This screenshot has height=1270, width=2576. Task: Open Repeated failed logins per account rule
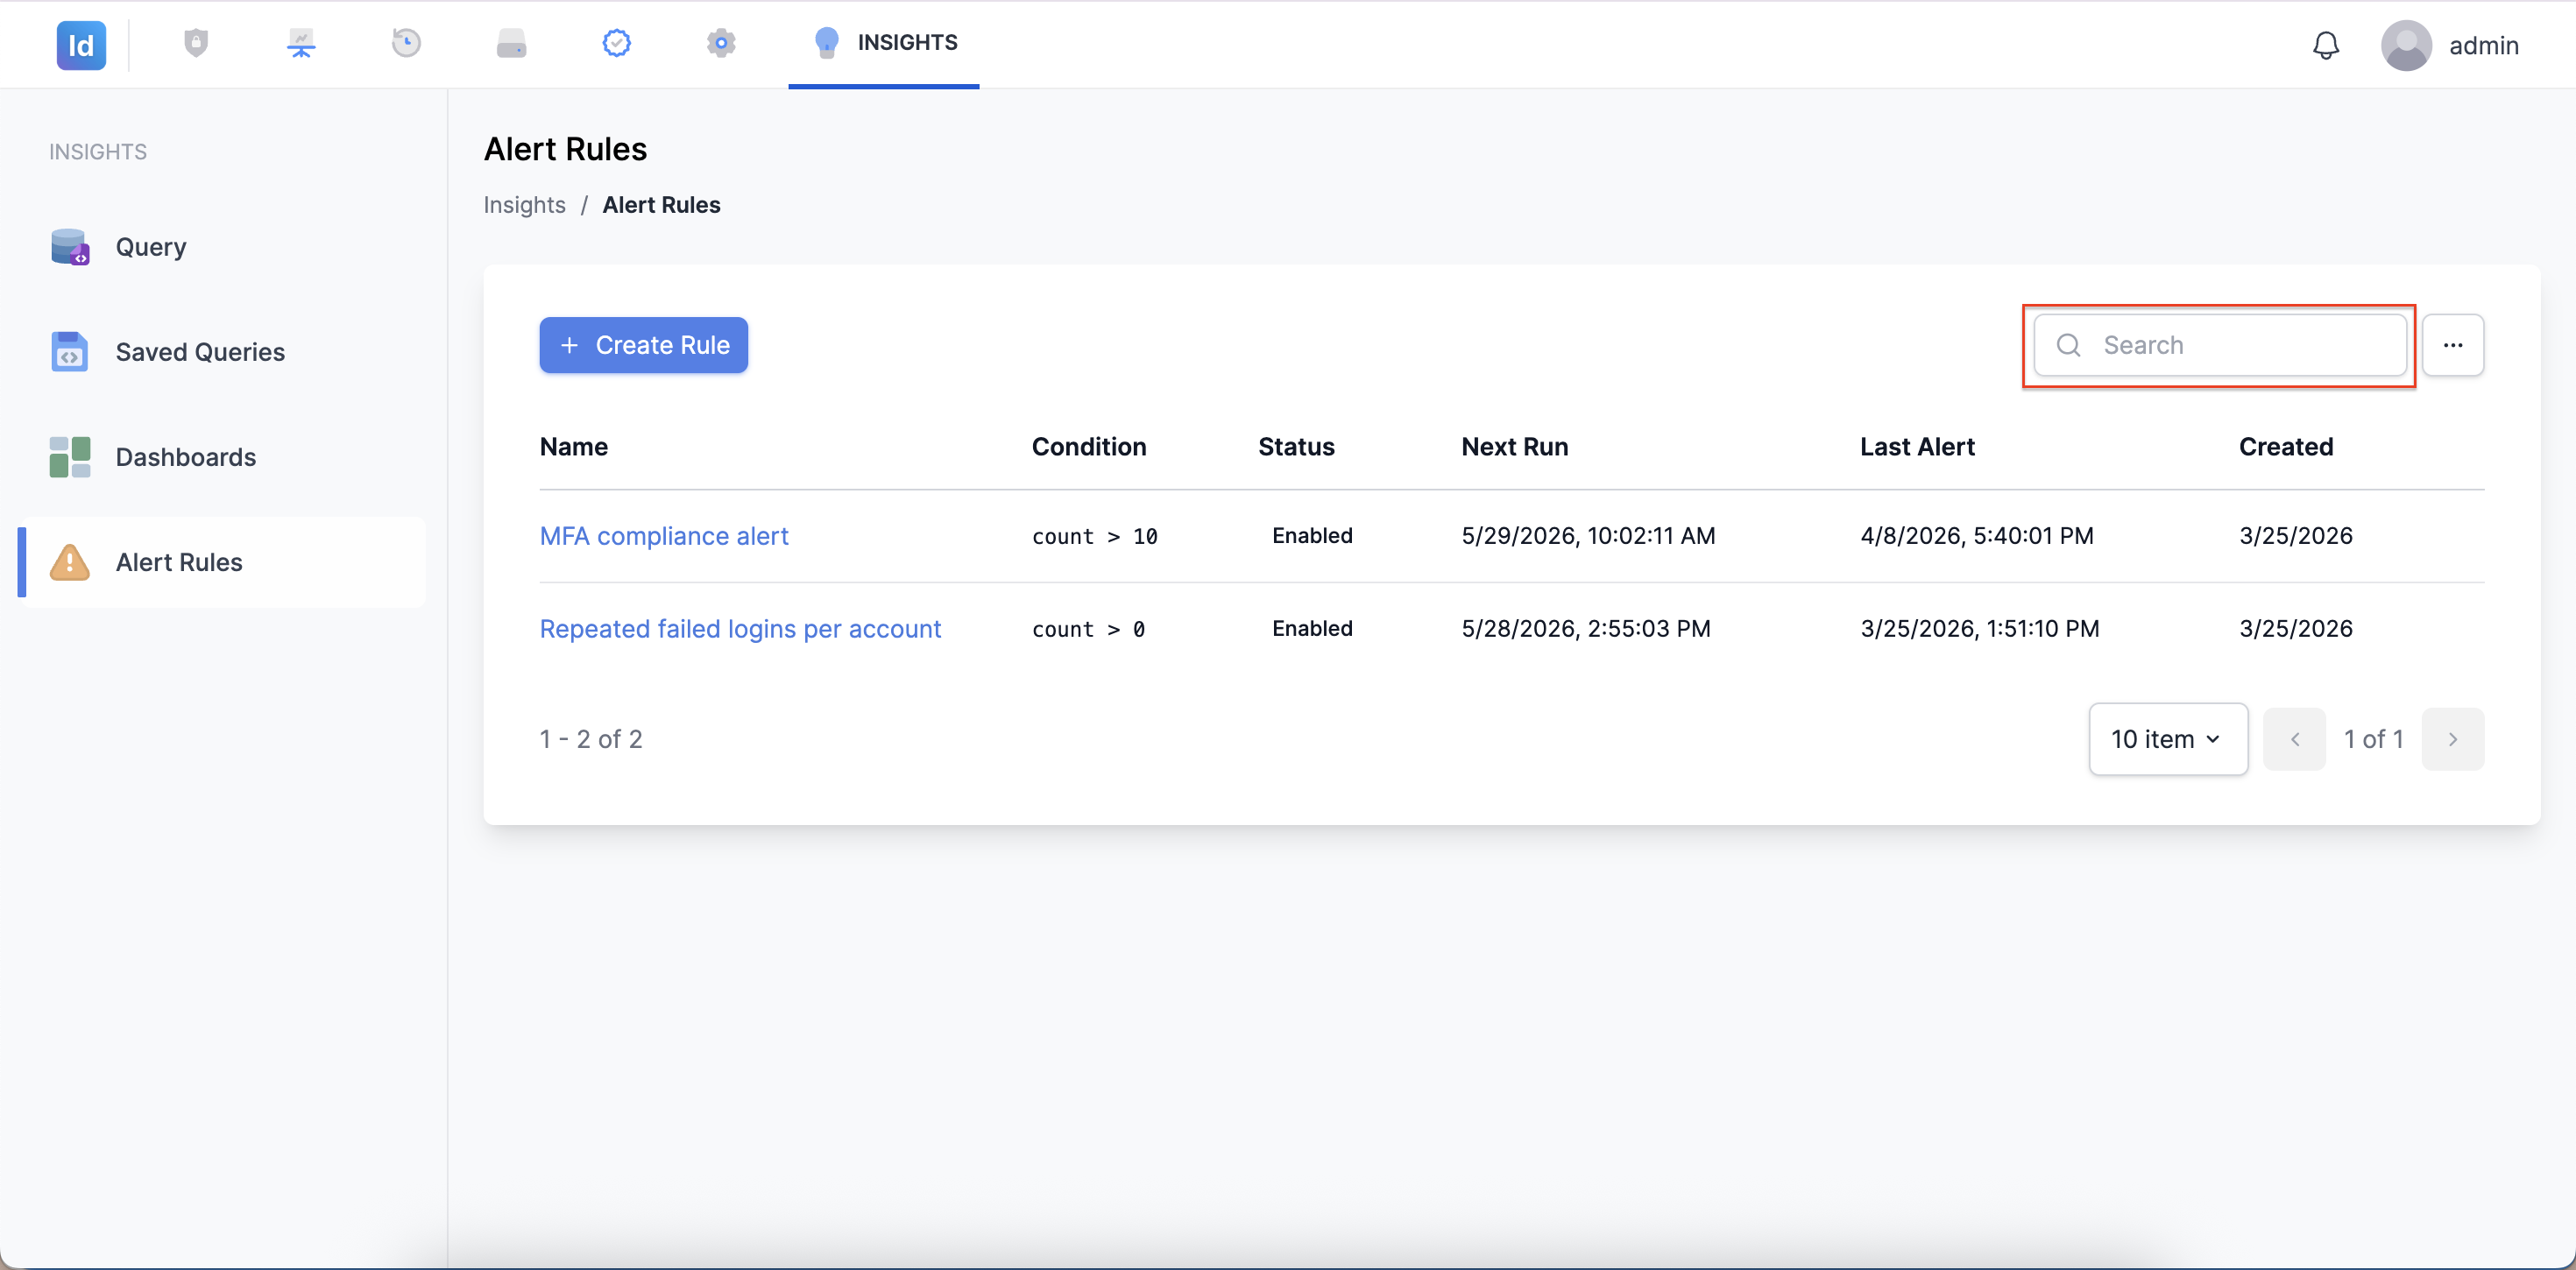pos(740,629)
